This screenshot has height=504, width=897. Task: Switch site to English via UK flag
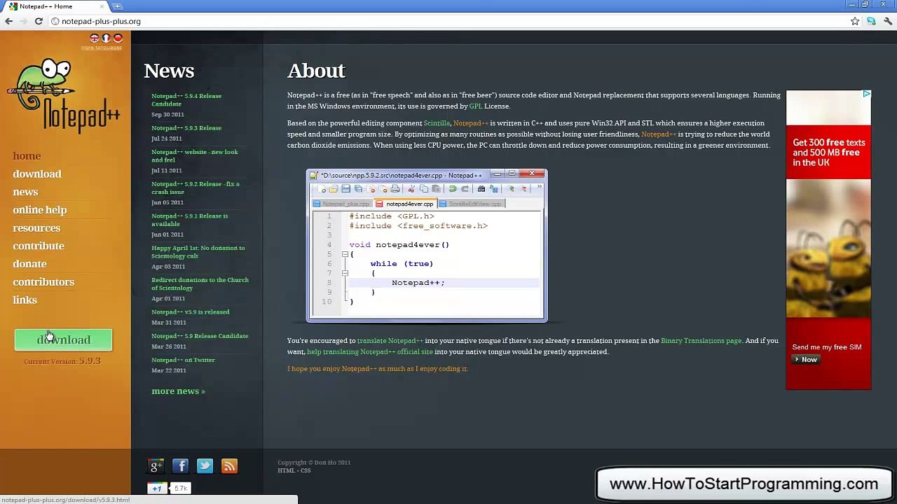95,38
